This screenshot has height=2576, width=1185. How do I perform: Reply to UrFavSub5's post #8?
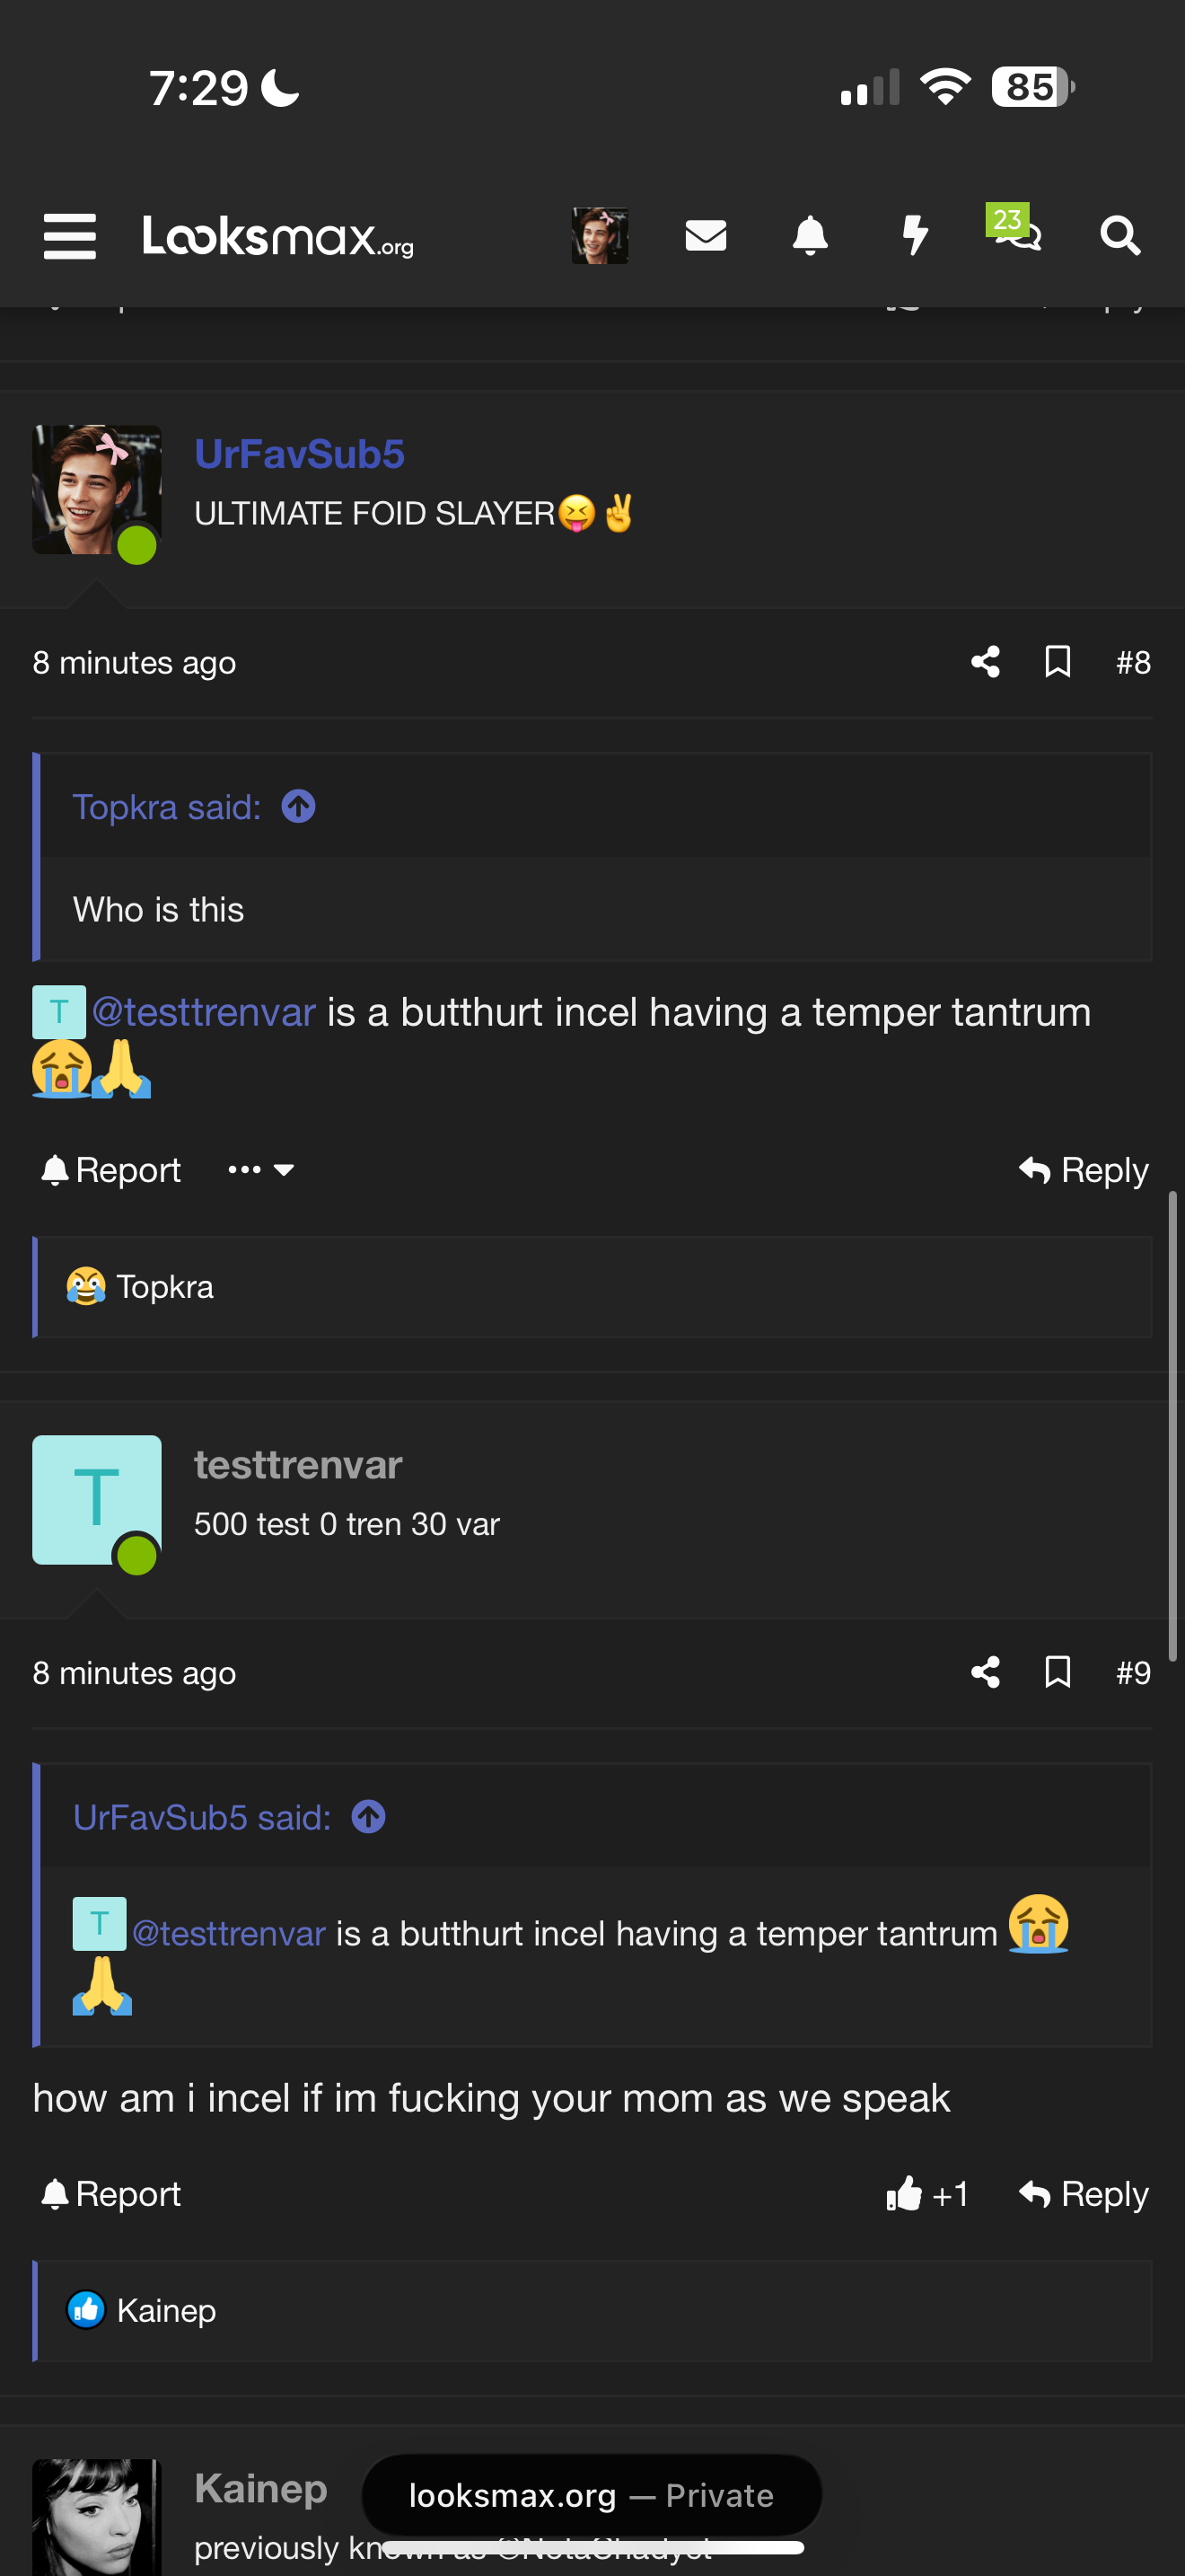pyautogui.click(x=1083, y=1170)
